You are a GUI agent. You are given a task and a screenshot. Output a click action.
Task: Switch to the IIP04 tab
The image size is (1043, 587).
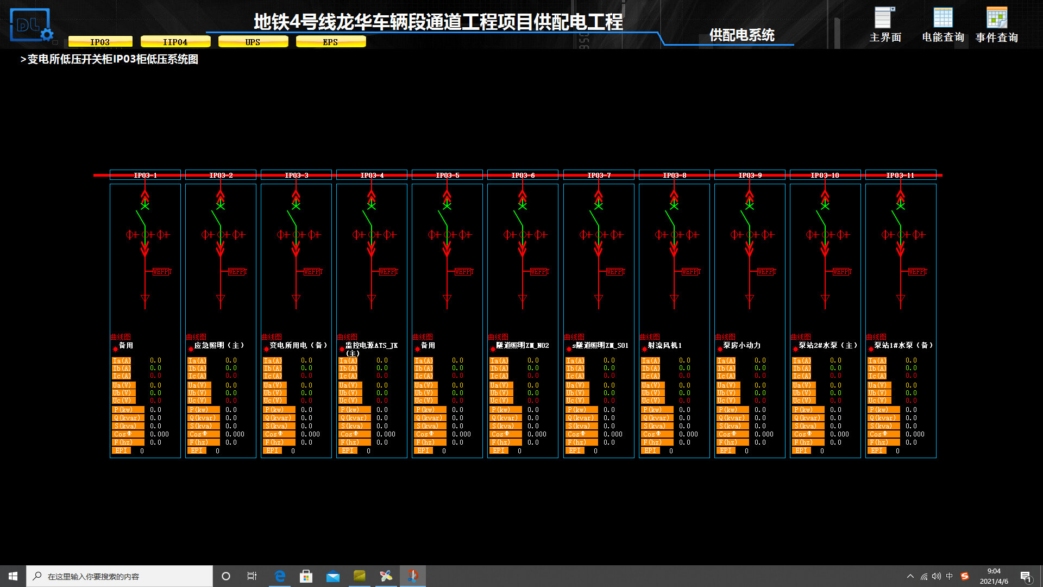[175, 42]
